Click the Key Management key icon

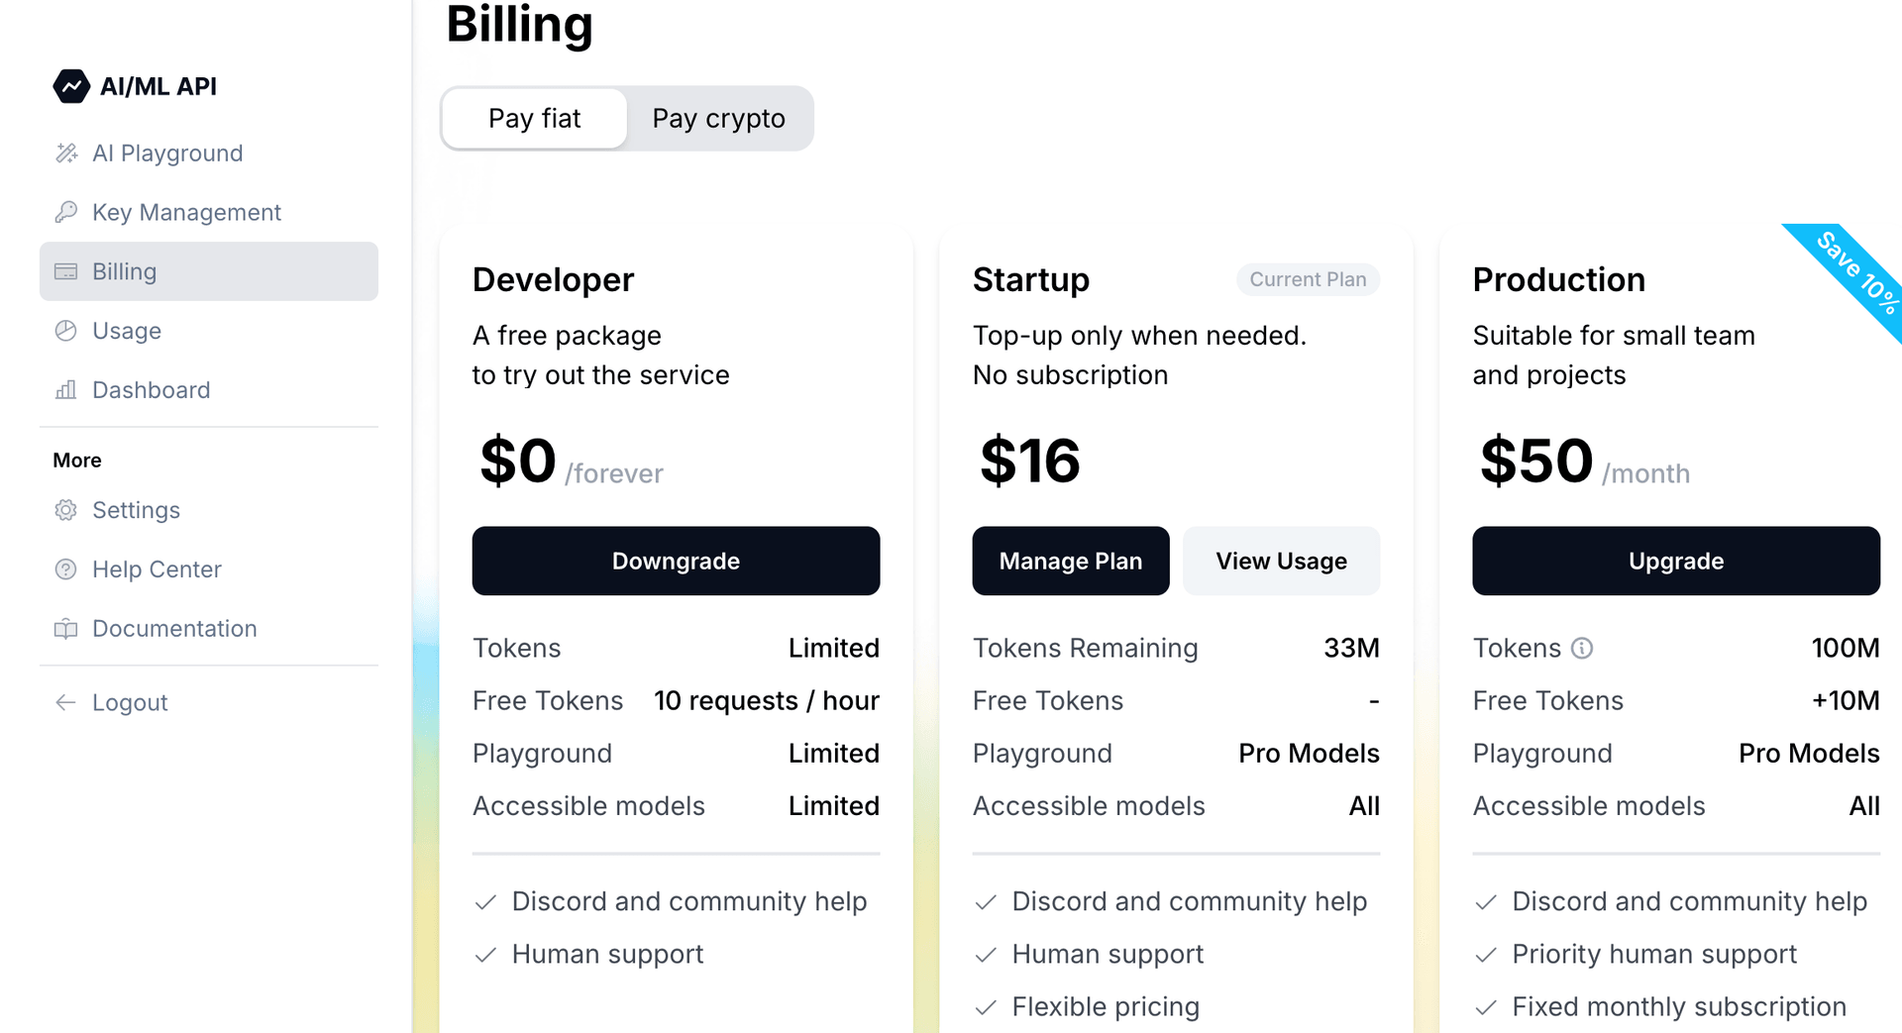(66, 212)
